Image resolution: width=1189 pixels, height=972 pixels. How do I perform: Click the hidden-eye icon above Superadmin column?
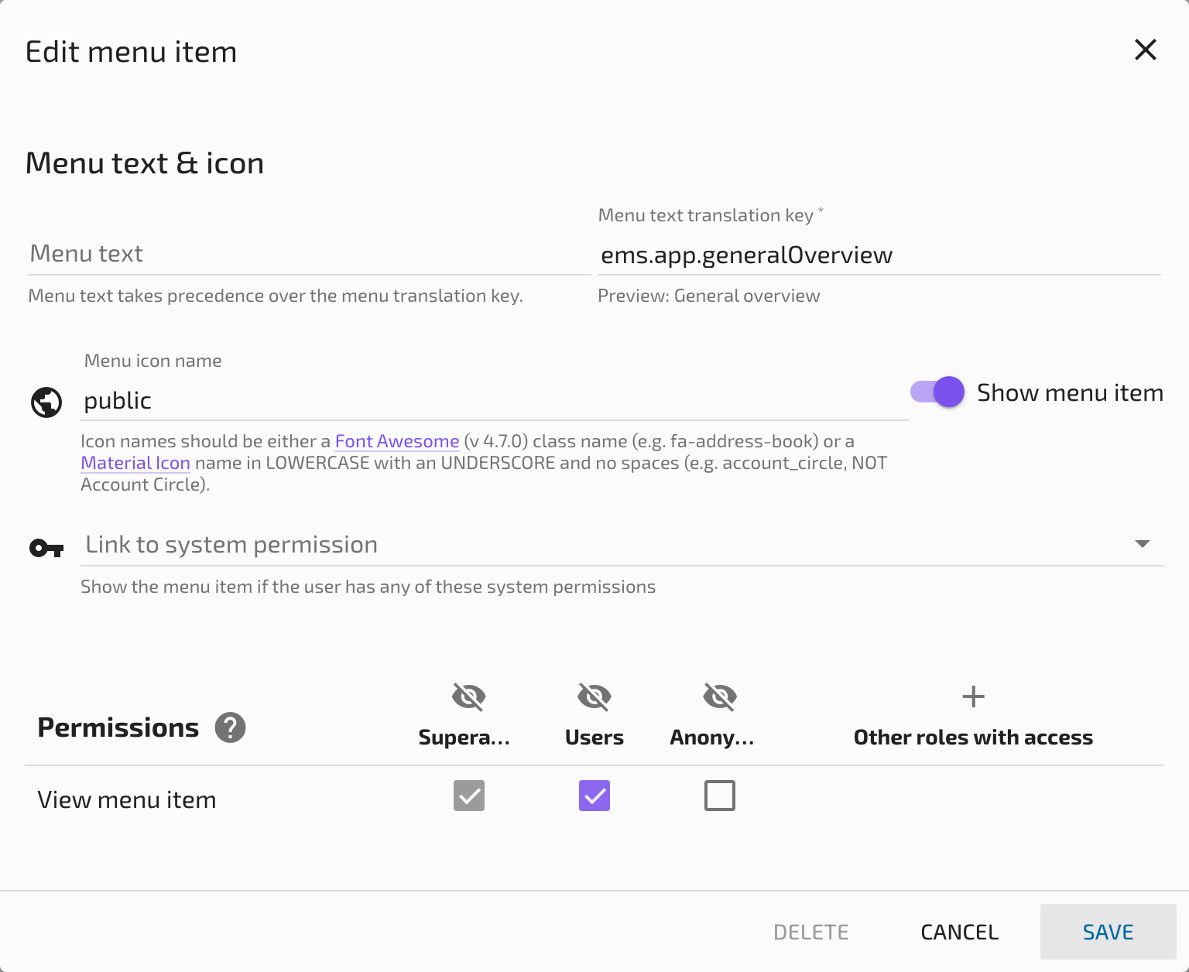468,696
